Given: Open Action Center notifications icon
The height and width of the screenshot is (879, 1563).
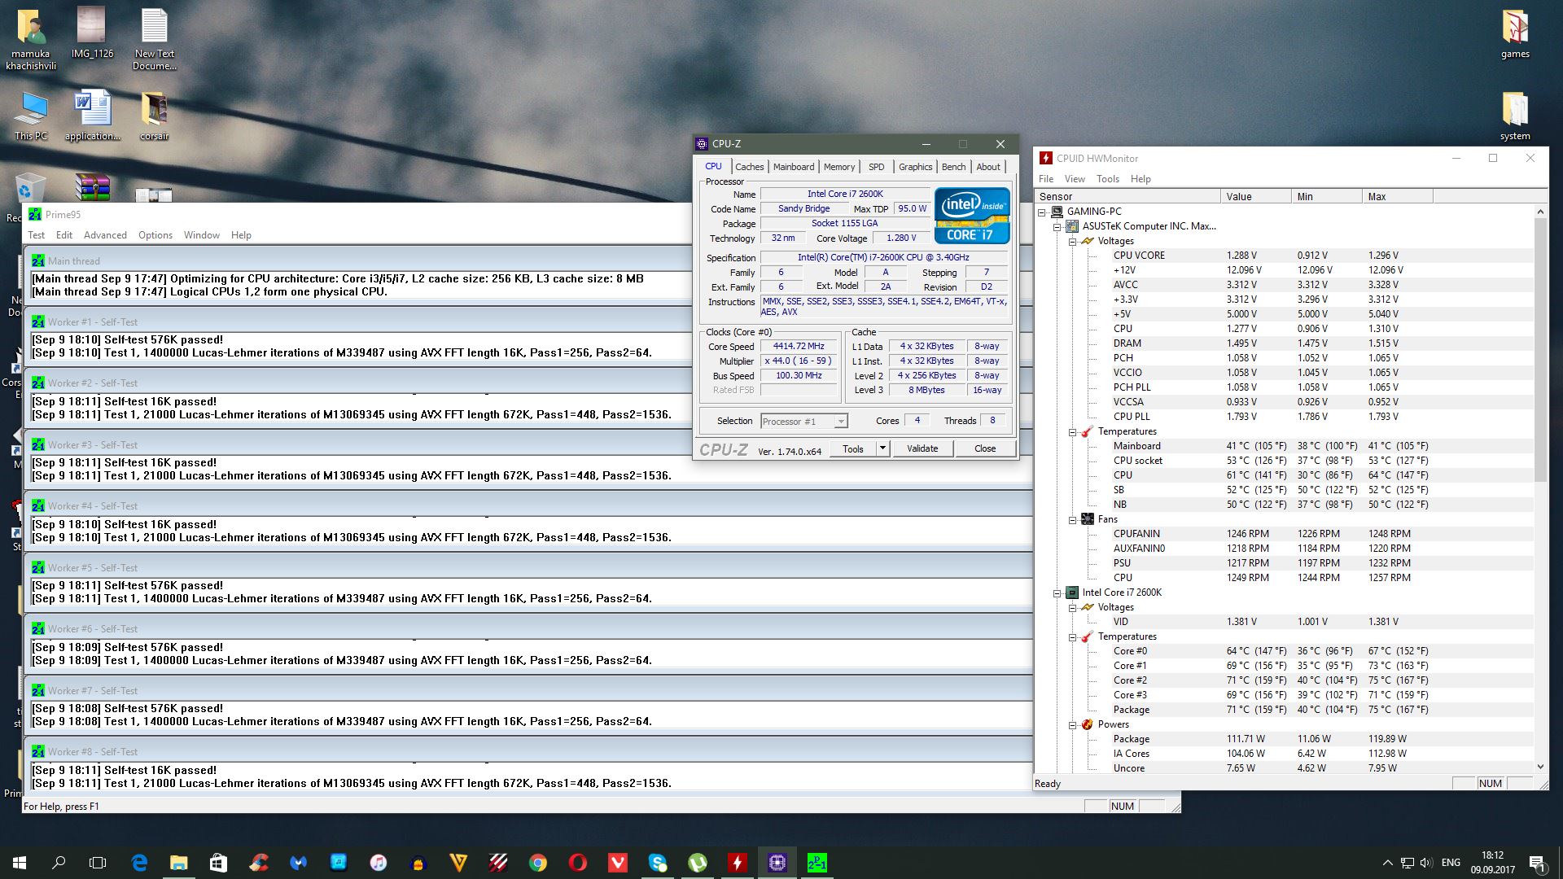Looking at the screenshot, I should pos(1537,863).
